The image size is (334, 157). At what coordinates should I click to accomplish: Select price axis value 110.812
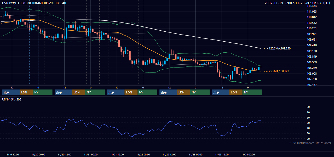click(x=312, y=17)
